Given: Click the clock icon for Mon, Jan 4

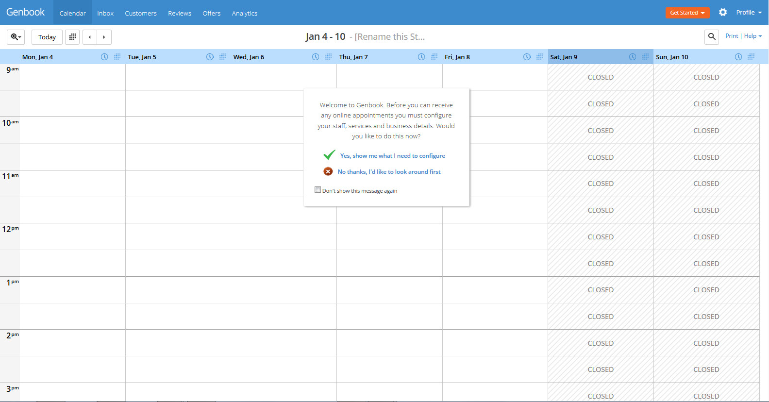Looking at the screenshot, I should click(104, 57).
